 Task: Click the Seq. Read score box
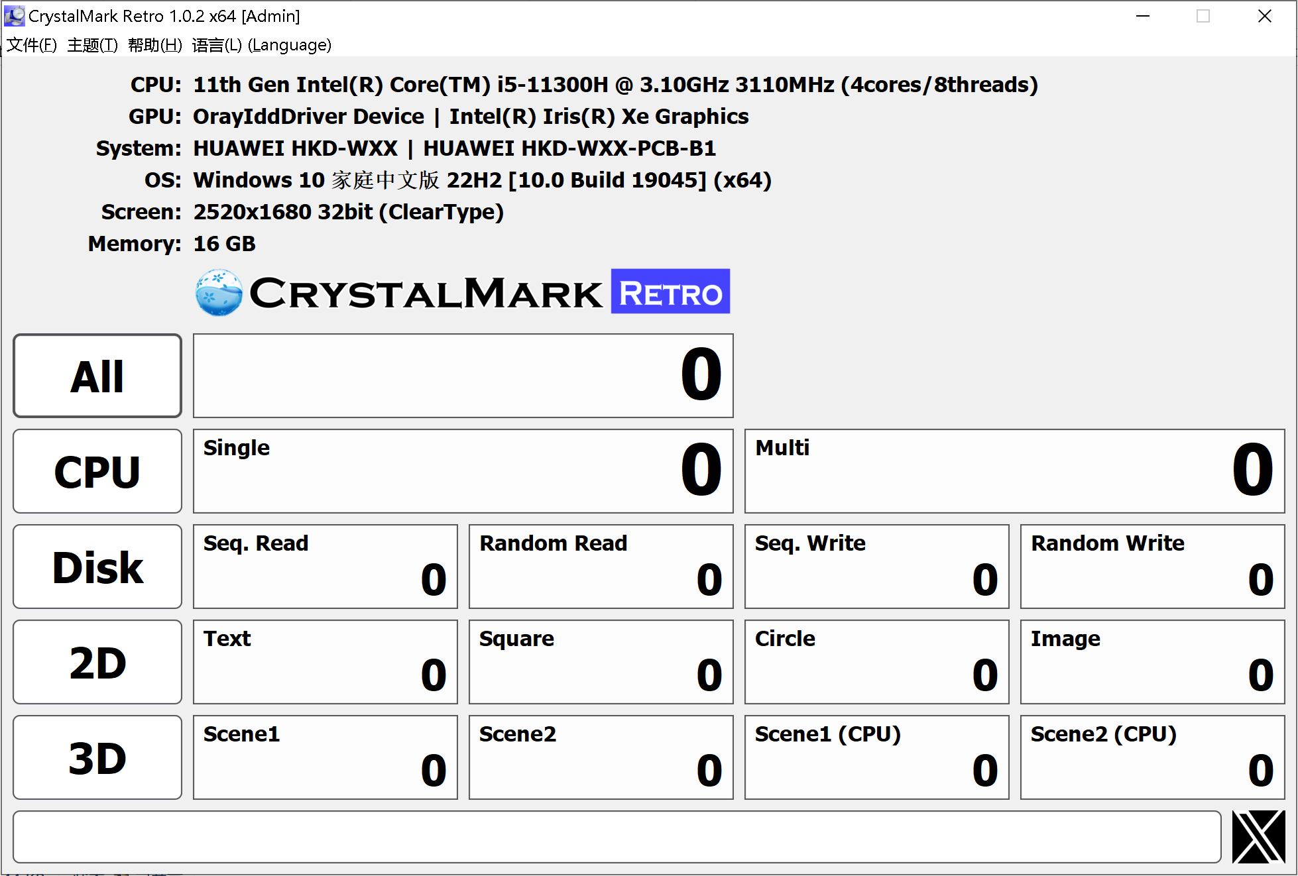point(325,567)
